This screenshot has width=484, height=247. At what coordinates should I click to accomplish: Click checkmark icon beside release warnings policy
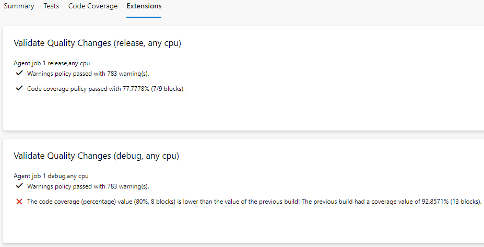pyautogui.click(x=19, y=73)
